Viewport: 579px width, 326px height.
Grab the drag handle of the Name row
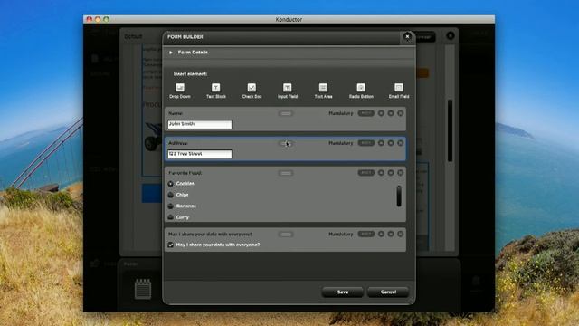coord(286,113)
